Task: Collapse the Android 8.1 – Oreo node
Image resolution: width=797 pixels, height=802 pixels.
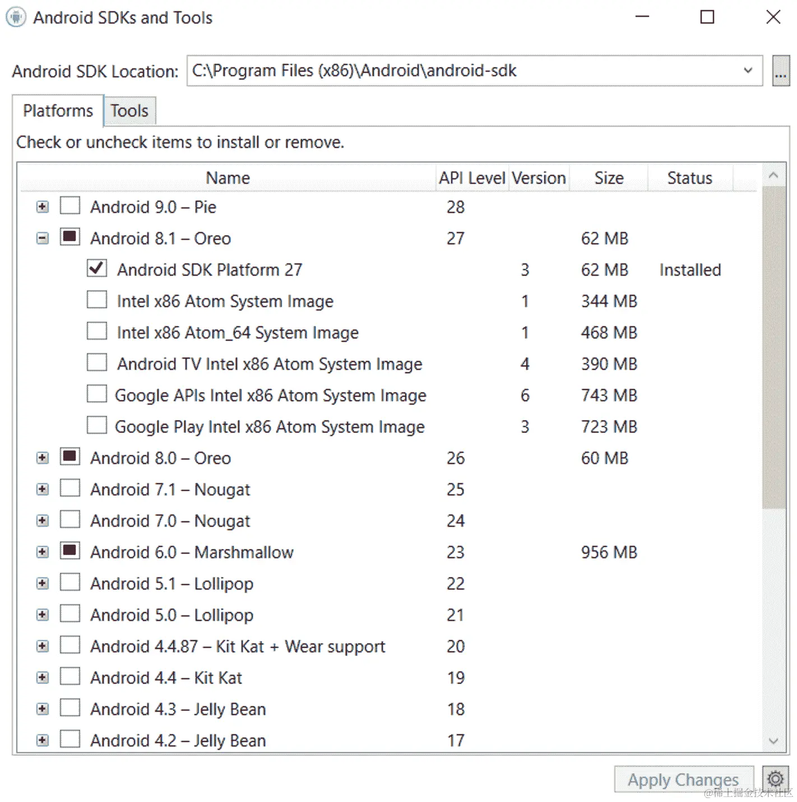Action: tap(43, 238)
